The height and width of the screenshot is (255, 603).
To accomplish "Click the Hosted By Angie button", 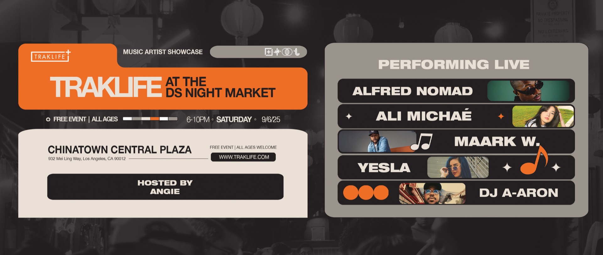I will (165, 187).
